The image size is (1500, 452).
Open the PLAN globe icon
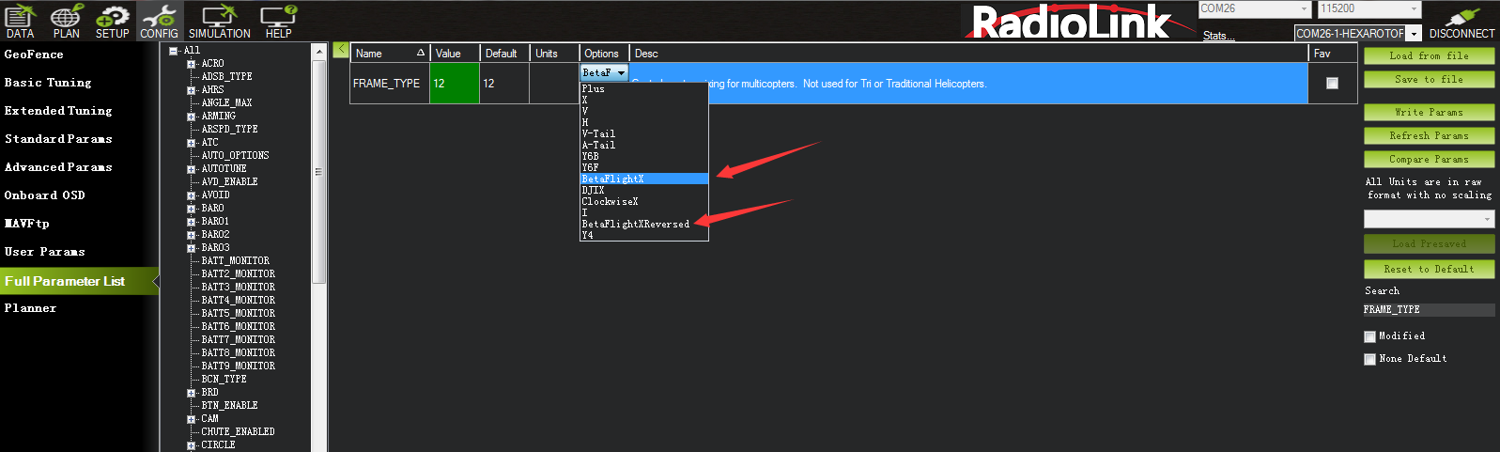pyautogui.click(x=66, y=21)
